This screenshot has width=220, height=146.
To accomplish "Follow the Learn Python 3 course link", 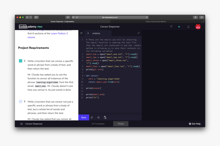I will 59,33.
